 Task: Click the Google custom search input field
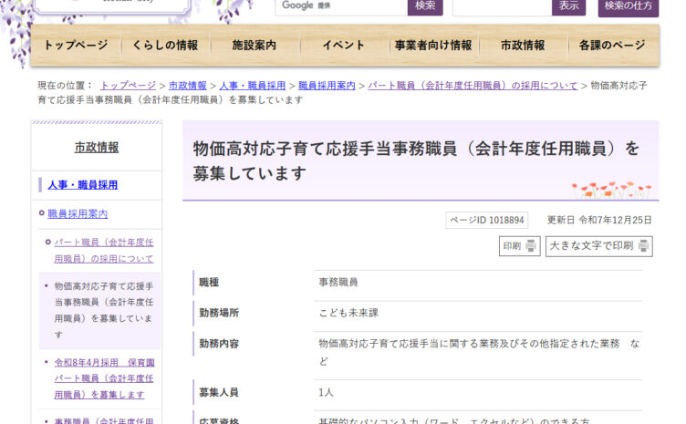tap(339, 6)
